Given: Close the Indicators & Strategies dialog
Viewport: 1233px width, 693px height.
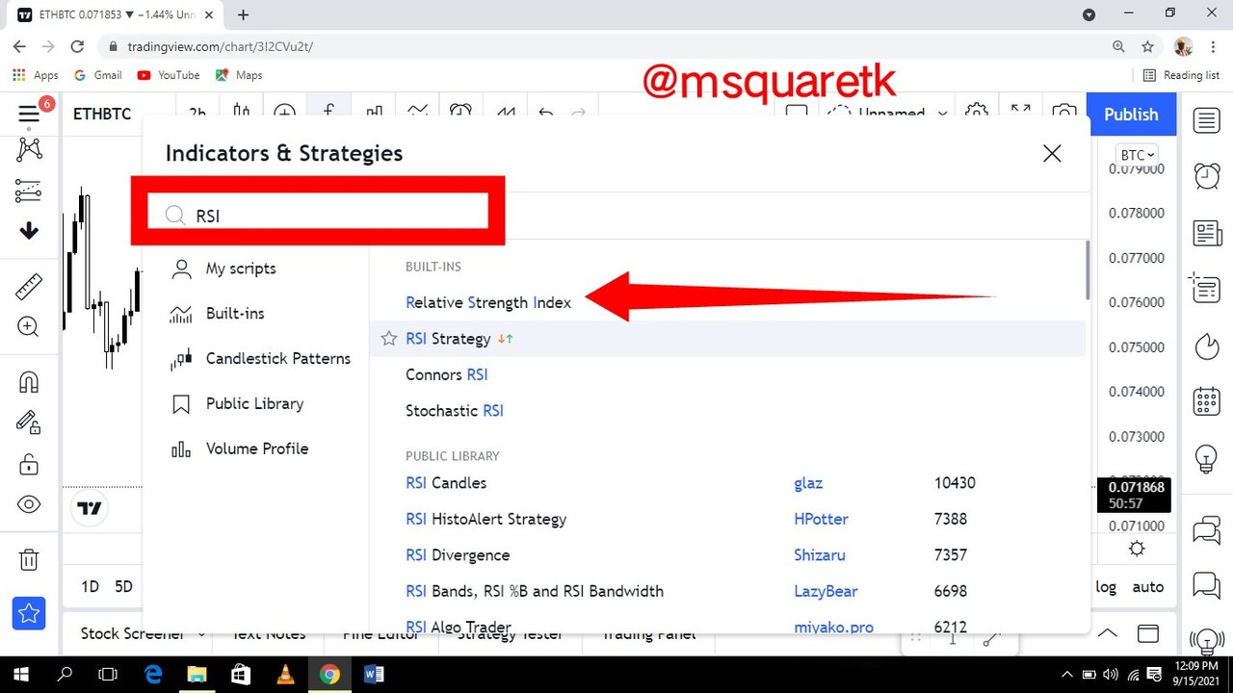Looking at the screenshot, I should click(x=1052, y=153).
